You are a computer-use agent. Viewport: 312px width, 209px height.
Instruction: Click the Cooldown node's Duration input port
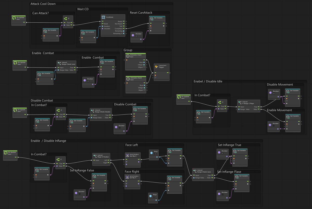[x=102, y=26]
